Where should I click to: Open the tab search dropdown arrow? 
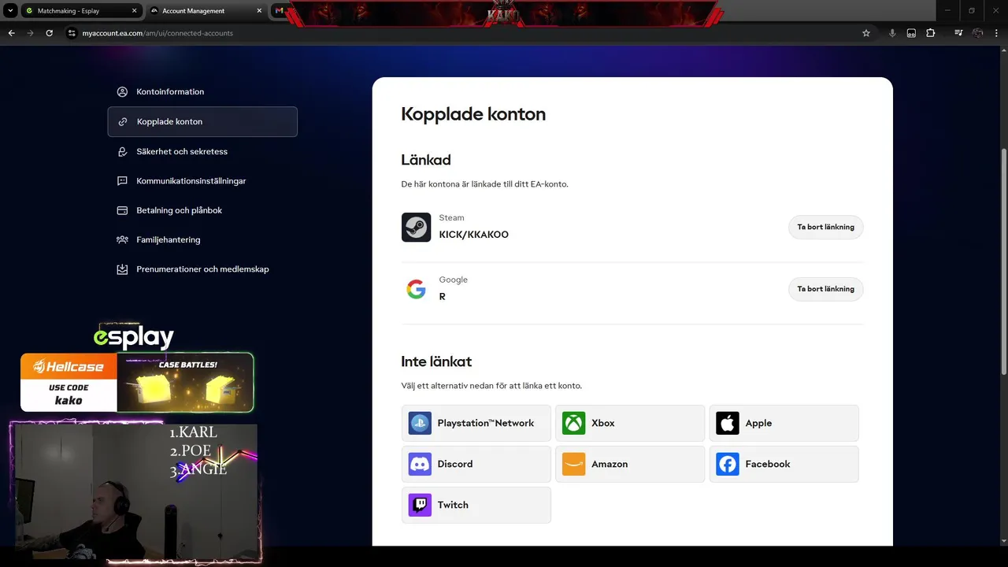(x=11, y=11)
